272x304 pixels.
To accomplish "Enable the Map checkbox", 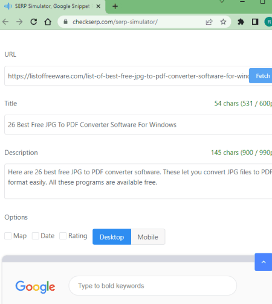I will point(8,236).
